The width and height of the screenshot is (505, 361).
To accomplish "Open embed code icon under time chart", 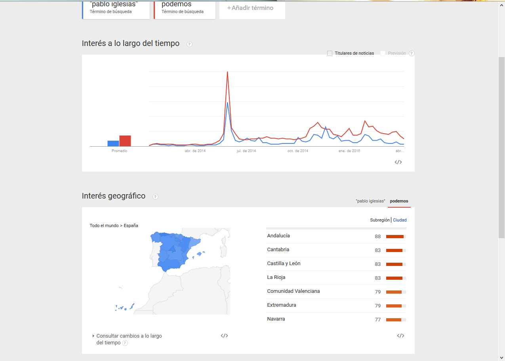I will point(398,162).
